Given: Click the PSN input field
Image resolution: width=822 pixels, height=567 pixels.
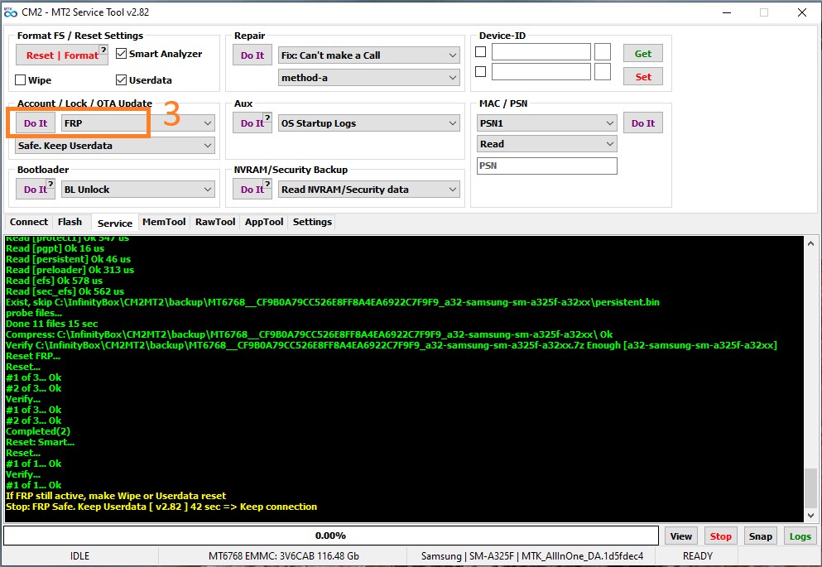Looking at the screenshot, I should click(x=546, y=166).
